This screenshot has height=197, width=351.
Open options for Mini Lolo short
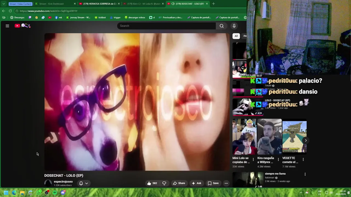(x=253, y=159)
